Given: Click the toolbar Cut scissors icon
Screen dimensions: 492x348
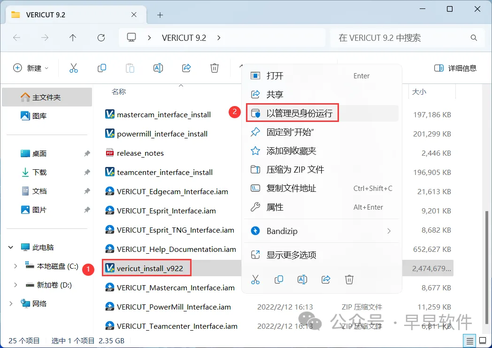Looking at the screenshot, I should point(73,68).
